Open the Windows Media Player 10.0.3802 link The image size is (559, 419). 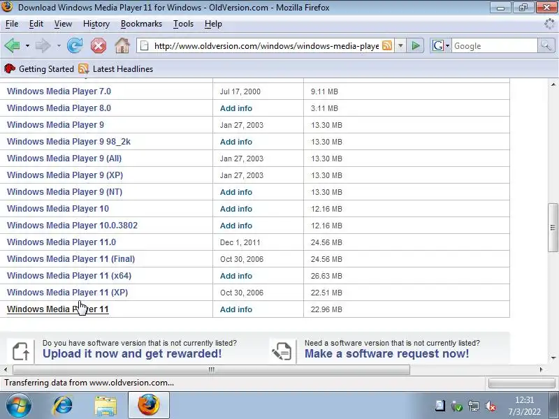click(72, 225)
